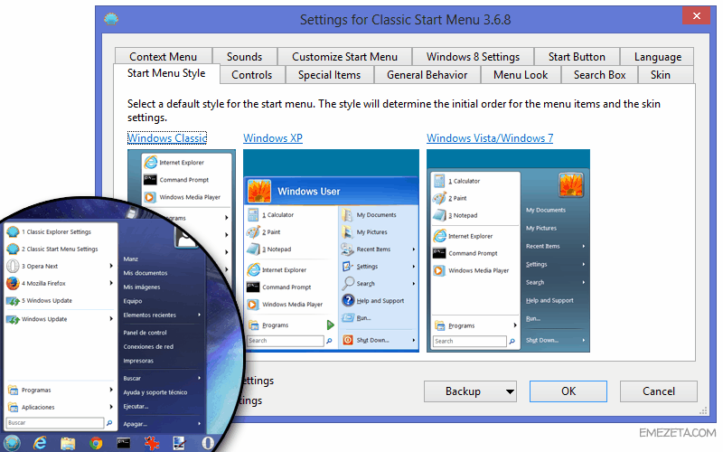Click the flower user picture in XP preview

259,191
